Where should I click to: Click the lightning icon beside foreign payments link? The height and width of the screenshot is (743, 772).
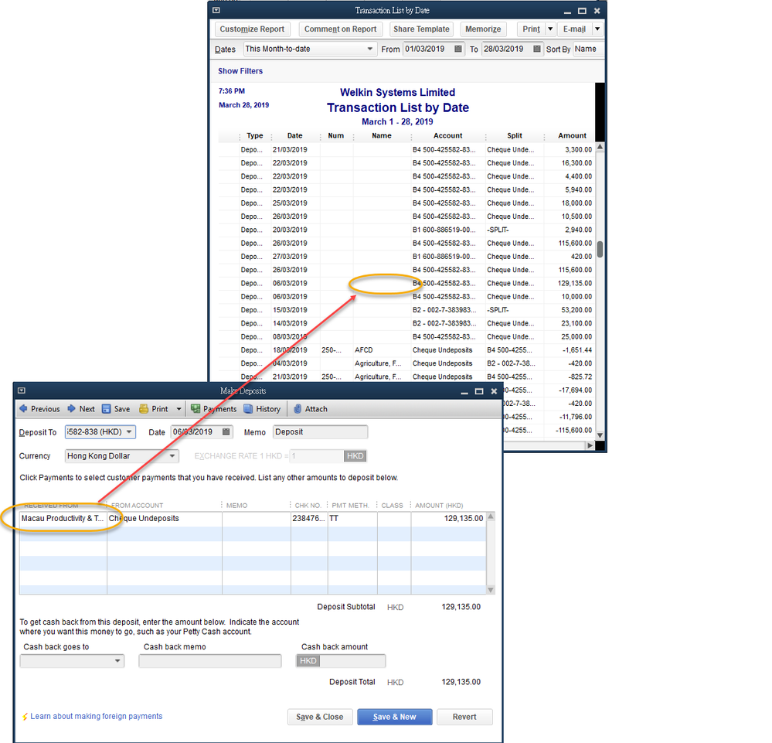[25, 717]
